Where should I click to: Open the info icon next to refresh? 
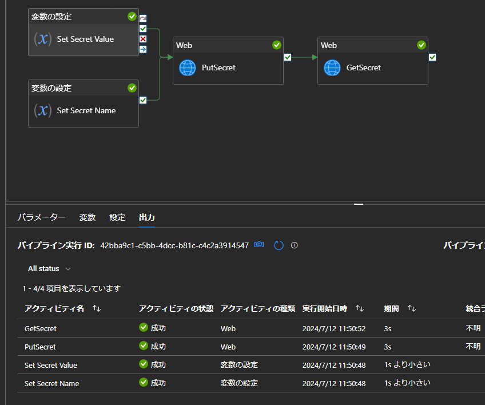(294, 245)
